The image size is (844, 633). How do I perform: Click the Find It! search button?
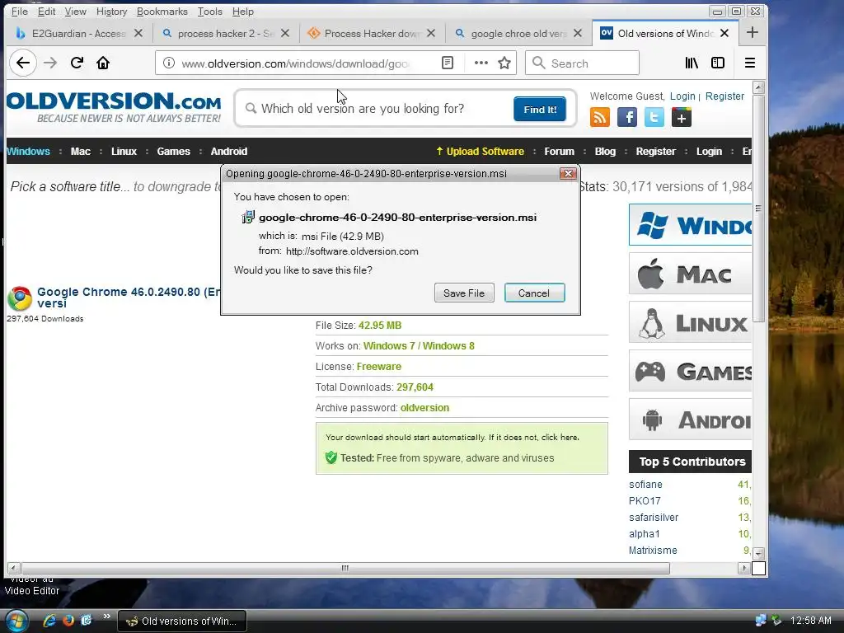pos(540,110)
